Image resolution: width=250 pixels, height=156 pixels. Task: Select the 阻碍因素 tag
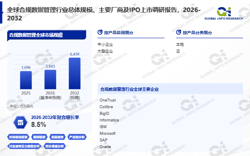[39, 137]
